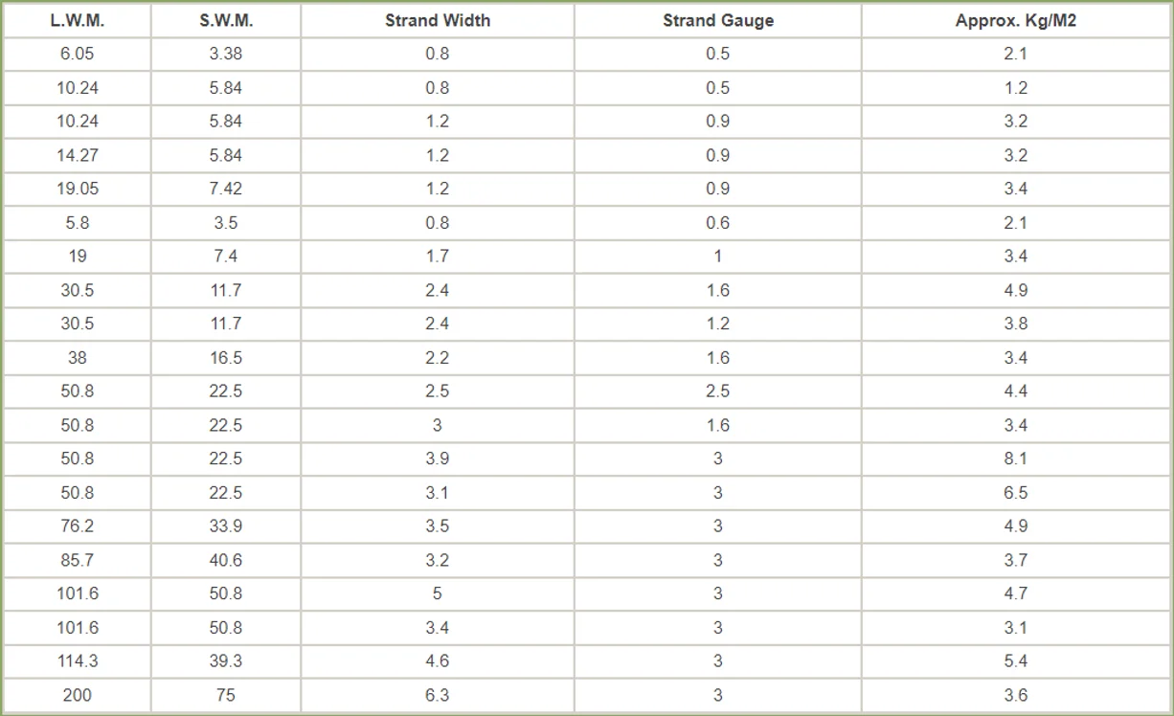This screenshot has width=1174, height=716.
Task: Select the 6.05 L.W.M. cell
Action: coord(77,54)
